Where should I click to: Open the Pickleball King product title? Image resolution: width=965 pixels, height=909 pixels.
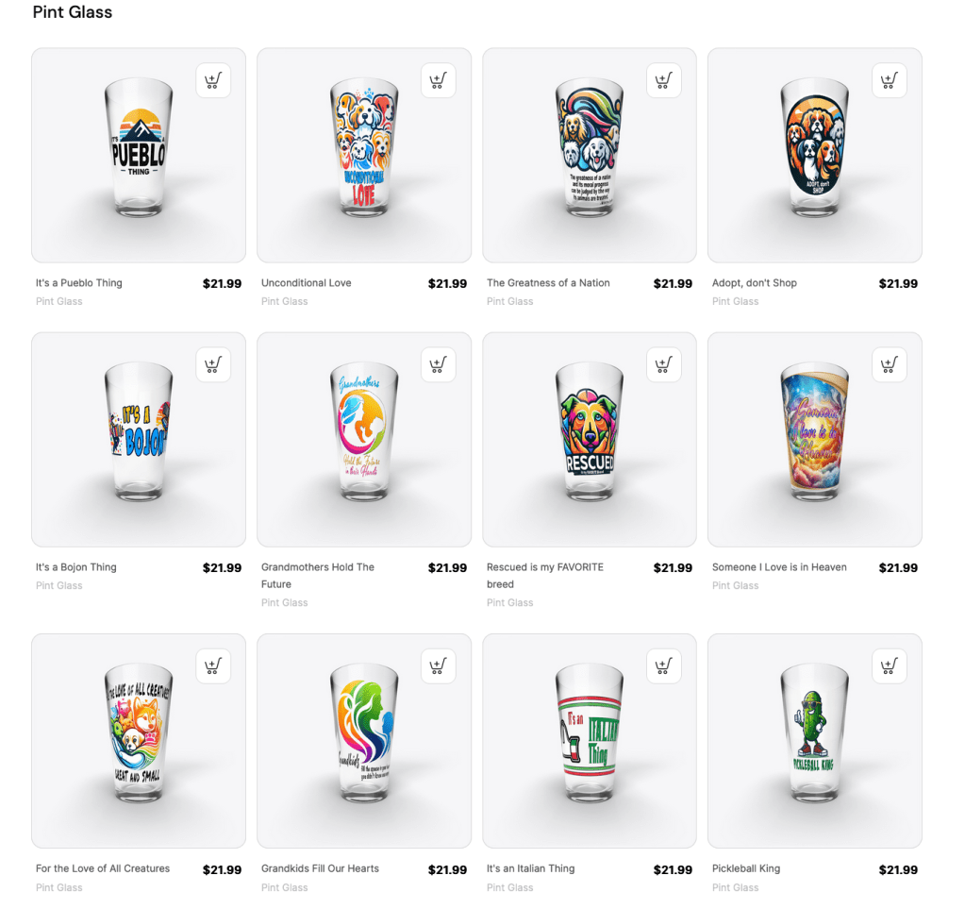746,868
